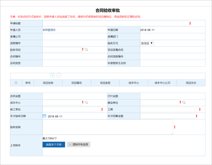Click the red minus remove-row icon
This screenshot has width=212, height=165.
point(59,75)
